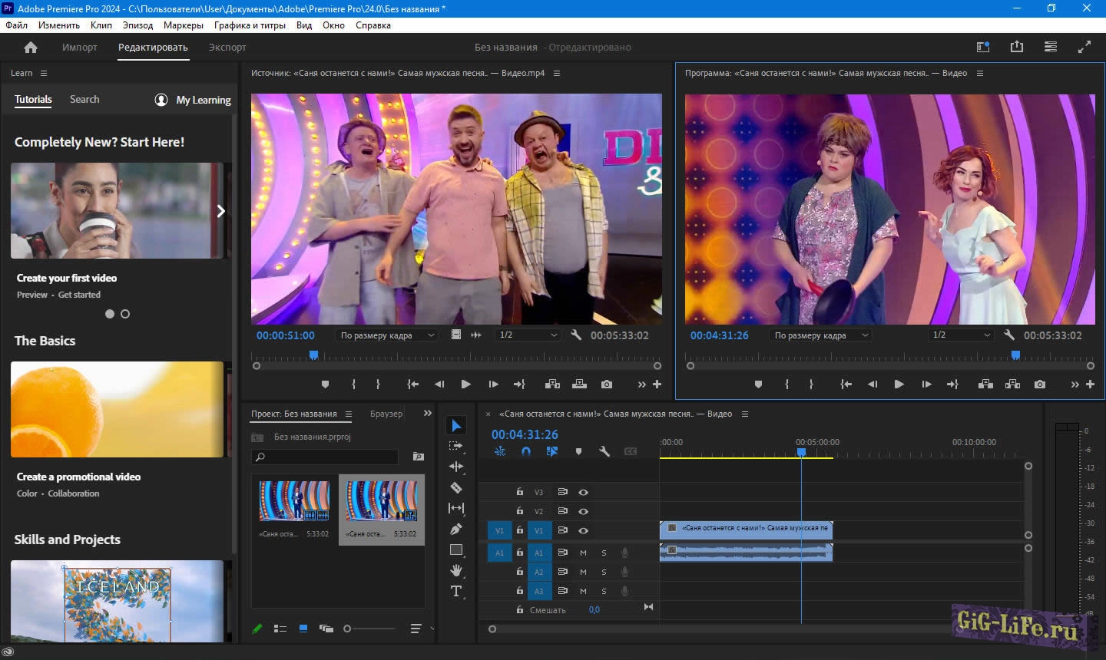Select the Pen tool
This screenshot has height=660, width=1106.
point(456,529)
